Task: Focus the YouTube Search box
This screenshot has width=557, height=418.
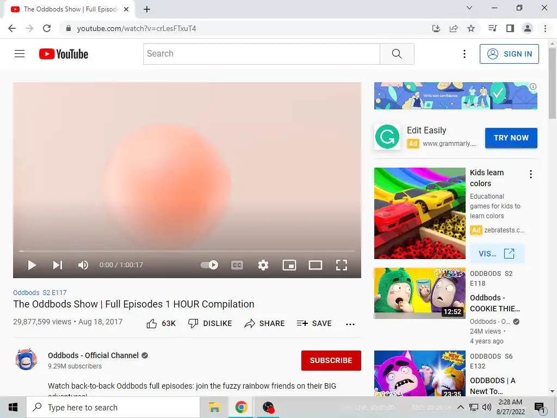Action: (262, 54)
